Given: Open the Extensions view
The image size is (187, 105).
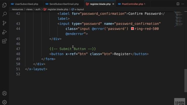Looking at the screenshot, I should 4,41.
